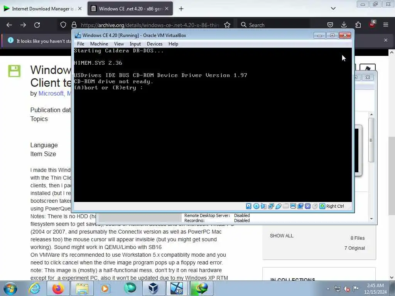
Task: Open the Firefox Downloads panel
Action: click(x=344, y=25)
